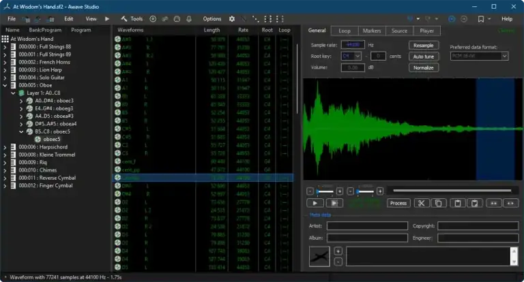Click the album art thumbnail

[319, 256]
